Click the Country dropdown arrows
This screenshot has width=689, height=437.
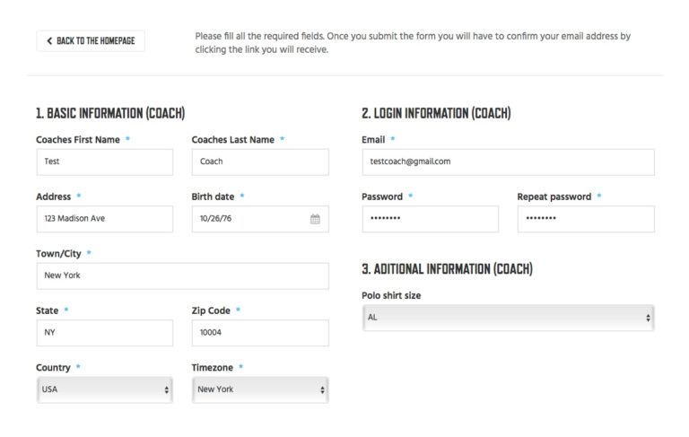tap(167, 390)
